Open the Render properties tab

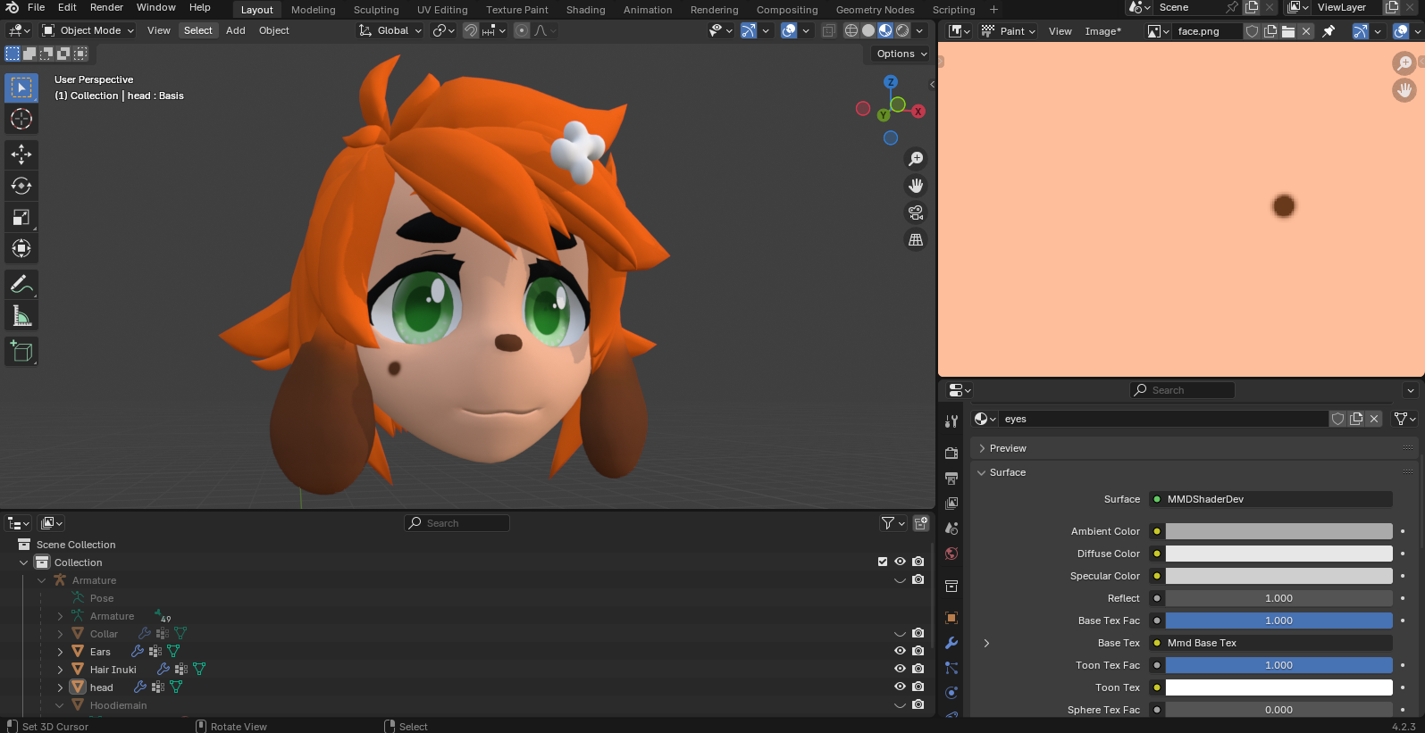pyautogui.click(x=951, y=454)
